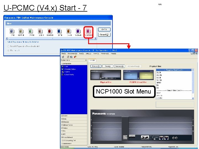Open the View menu
The height and width of the screenshot is (149, 199).
point(96,54)
